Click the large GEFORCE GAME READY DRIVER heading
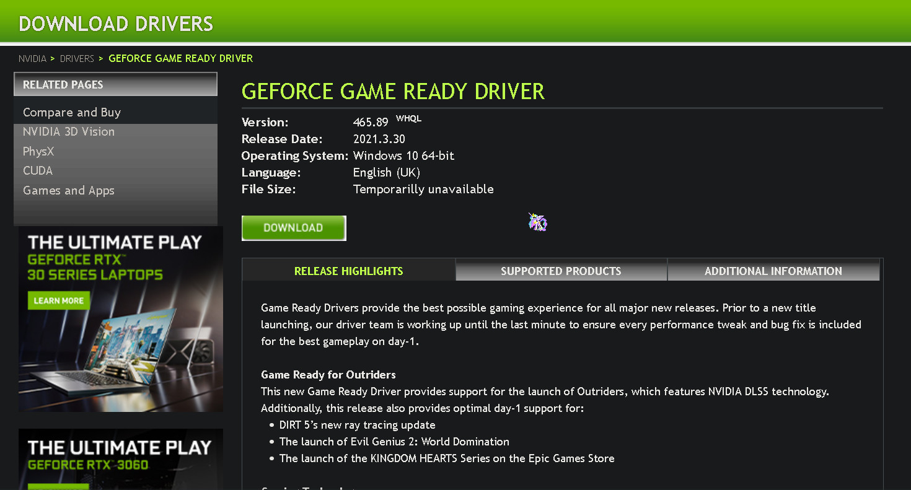This screenshot has width=911, height=490. (393, 92)
